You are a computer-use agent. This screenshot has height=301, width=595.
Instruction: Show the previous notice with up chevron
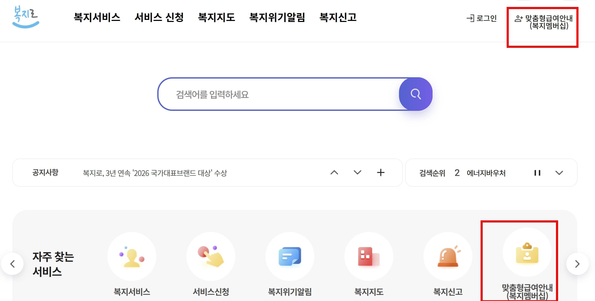tap(334, 172)
